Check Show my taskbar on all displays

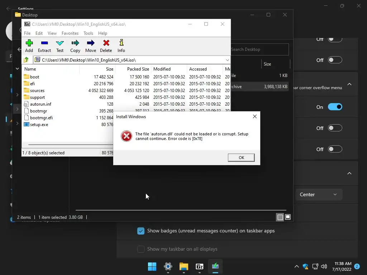(x=140, y=249)
